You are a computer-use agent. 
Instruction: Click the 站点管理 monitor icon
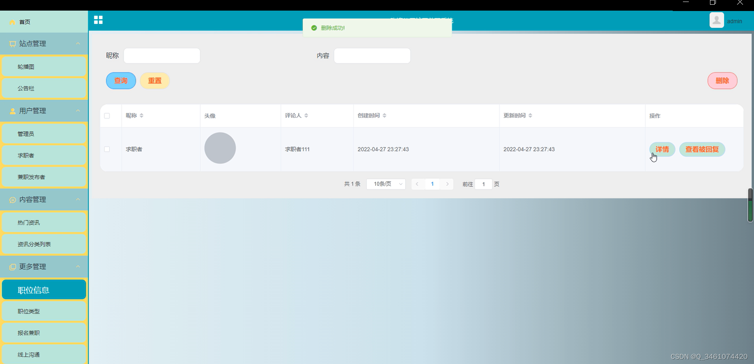[x=13, y=44]
